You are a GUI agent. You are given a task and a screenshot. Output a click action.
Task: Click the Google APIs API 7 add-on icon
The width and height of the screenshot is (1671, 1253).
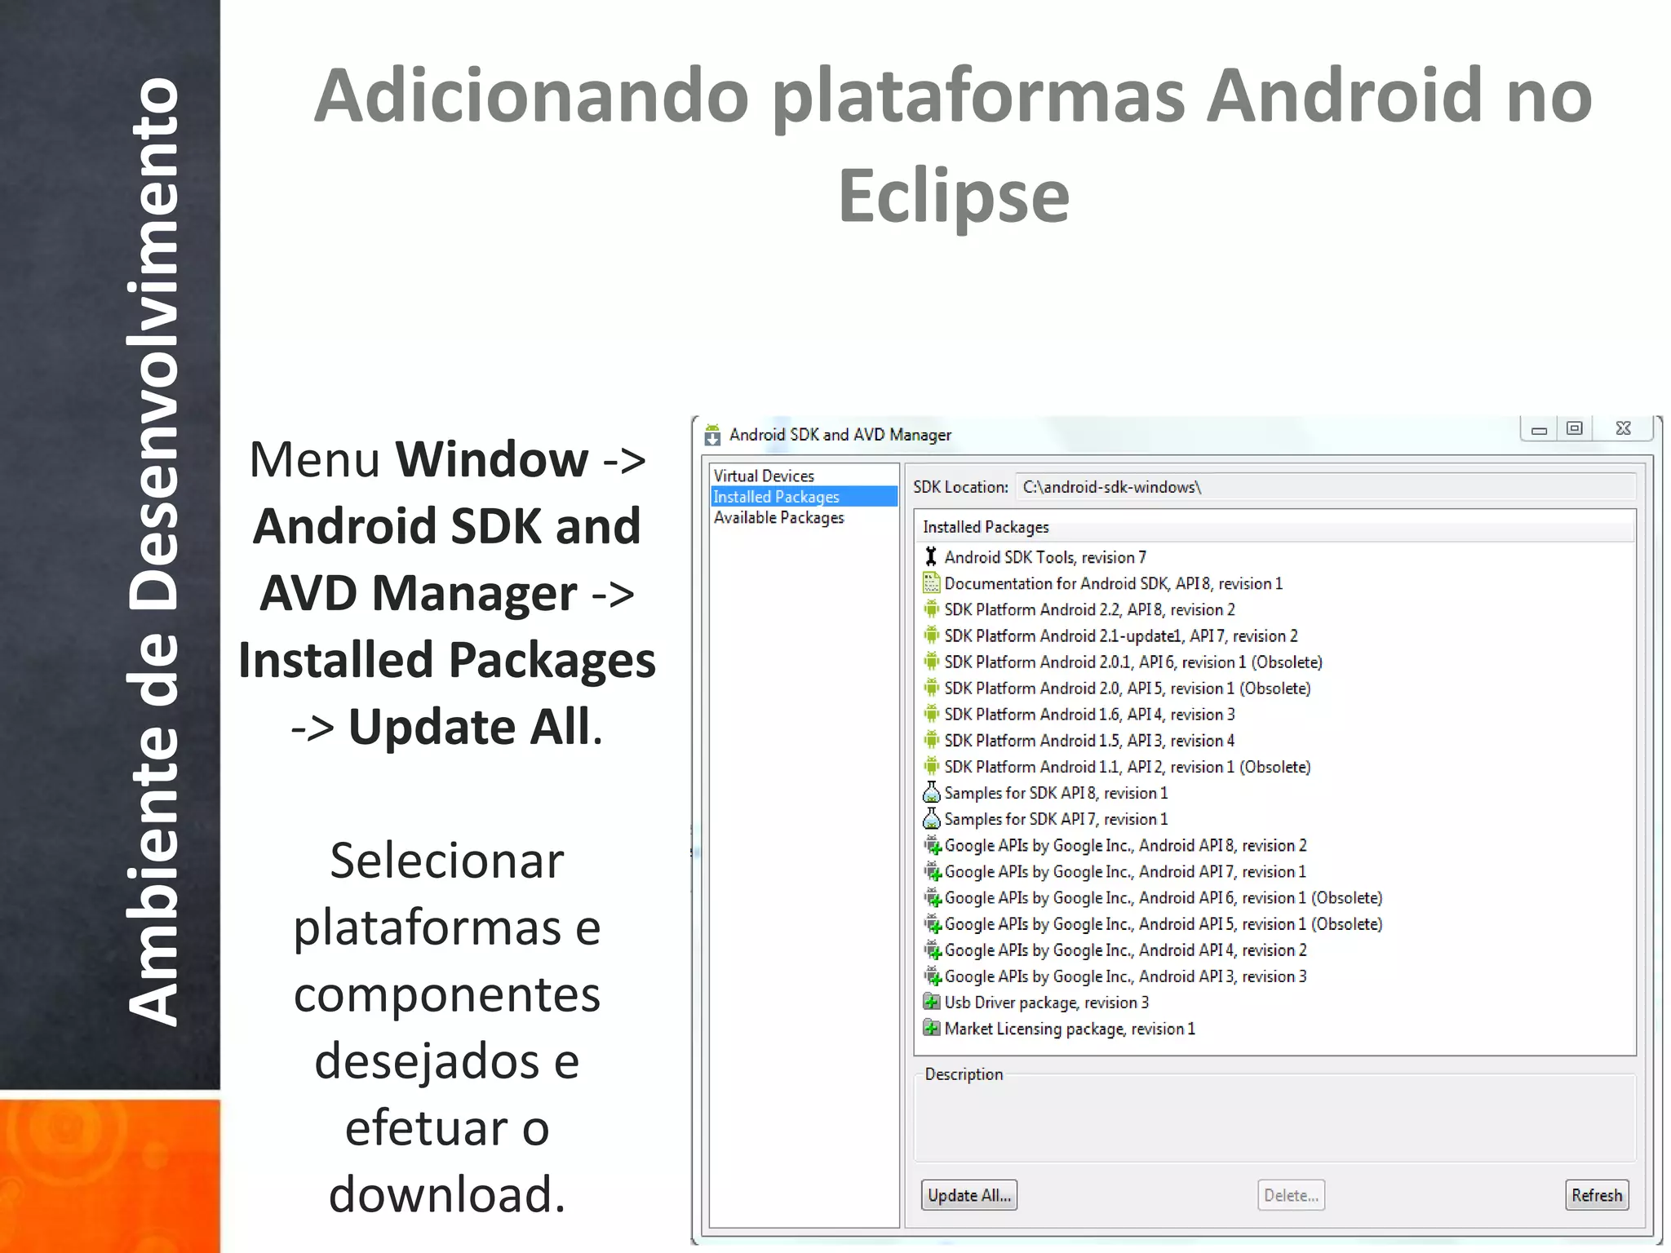pyautogui.click(x=932, y=871)
